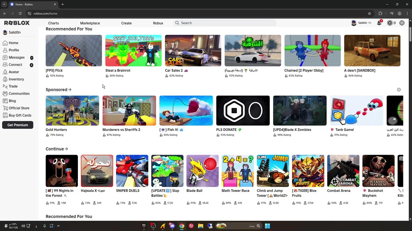Open the Murderers vs Sheriffs 2 thumbnail
The width and height of the screenshot is (412, 231).
(x=129, y=111)
